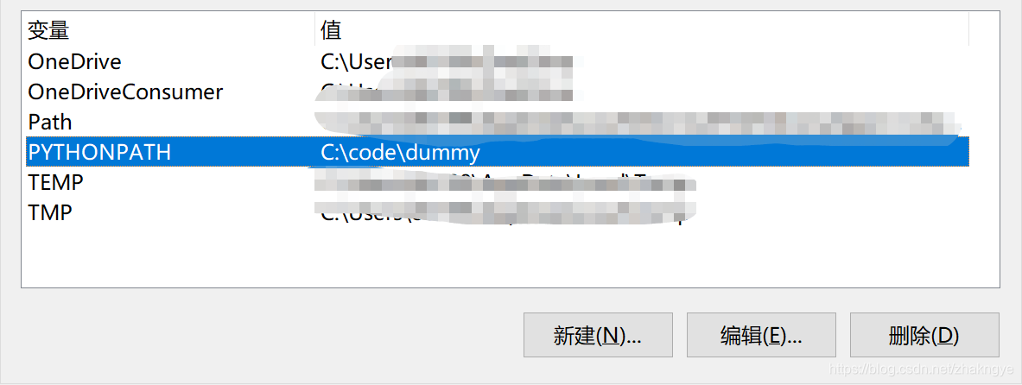Screen dimensions: 1022x385
Task: Click the 删除(D) button
Action: (924, 335)
